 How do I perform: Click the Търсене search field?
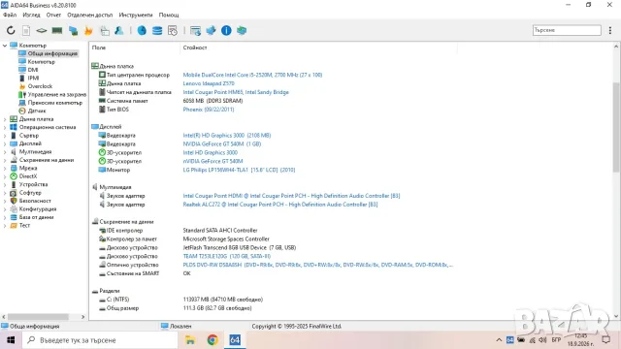point(567,30)
